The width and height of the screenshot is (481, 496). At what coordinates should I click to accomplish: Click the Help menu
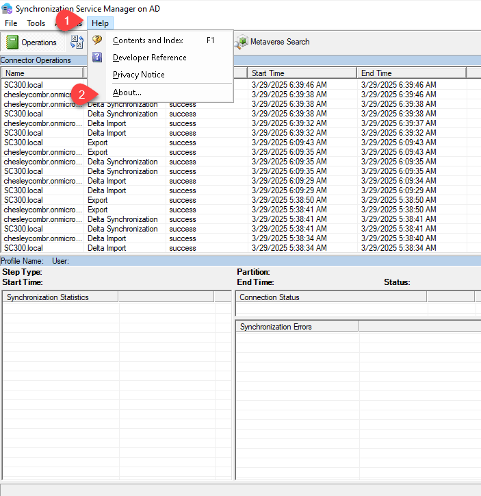tap(100, 23)
